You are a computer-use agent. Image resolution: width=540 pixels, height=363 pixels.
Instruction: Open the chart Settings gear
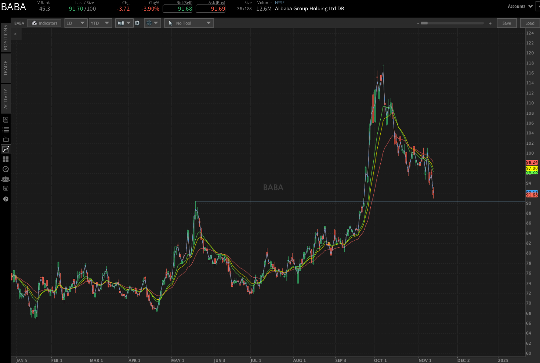click(137, 23)
